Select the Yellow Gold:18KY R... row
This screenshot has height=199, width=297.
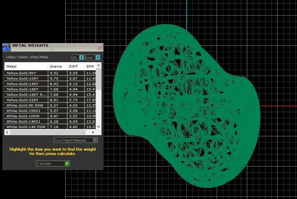pyautogui.click(x=50, y=94)
